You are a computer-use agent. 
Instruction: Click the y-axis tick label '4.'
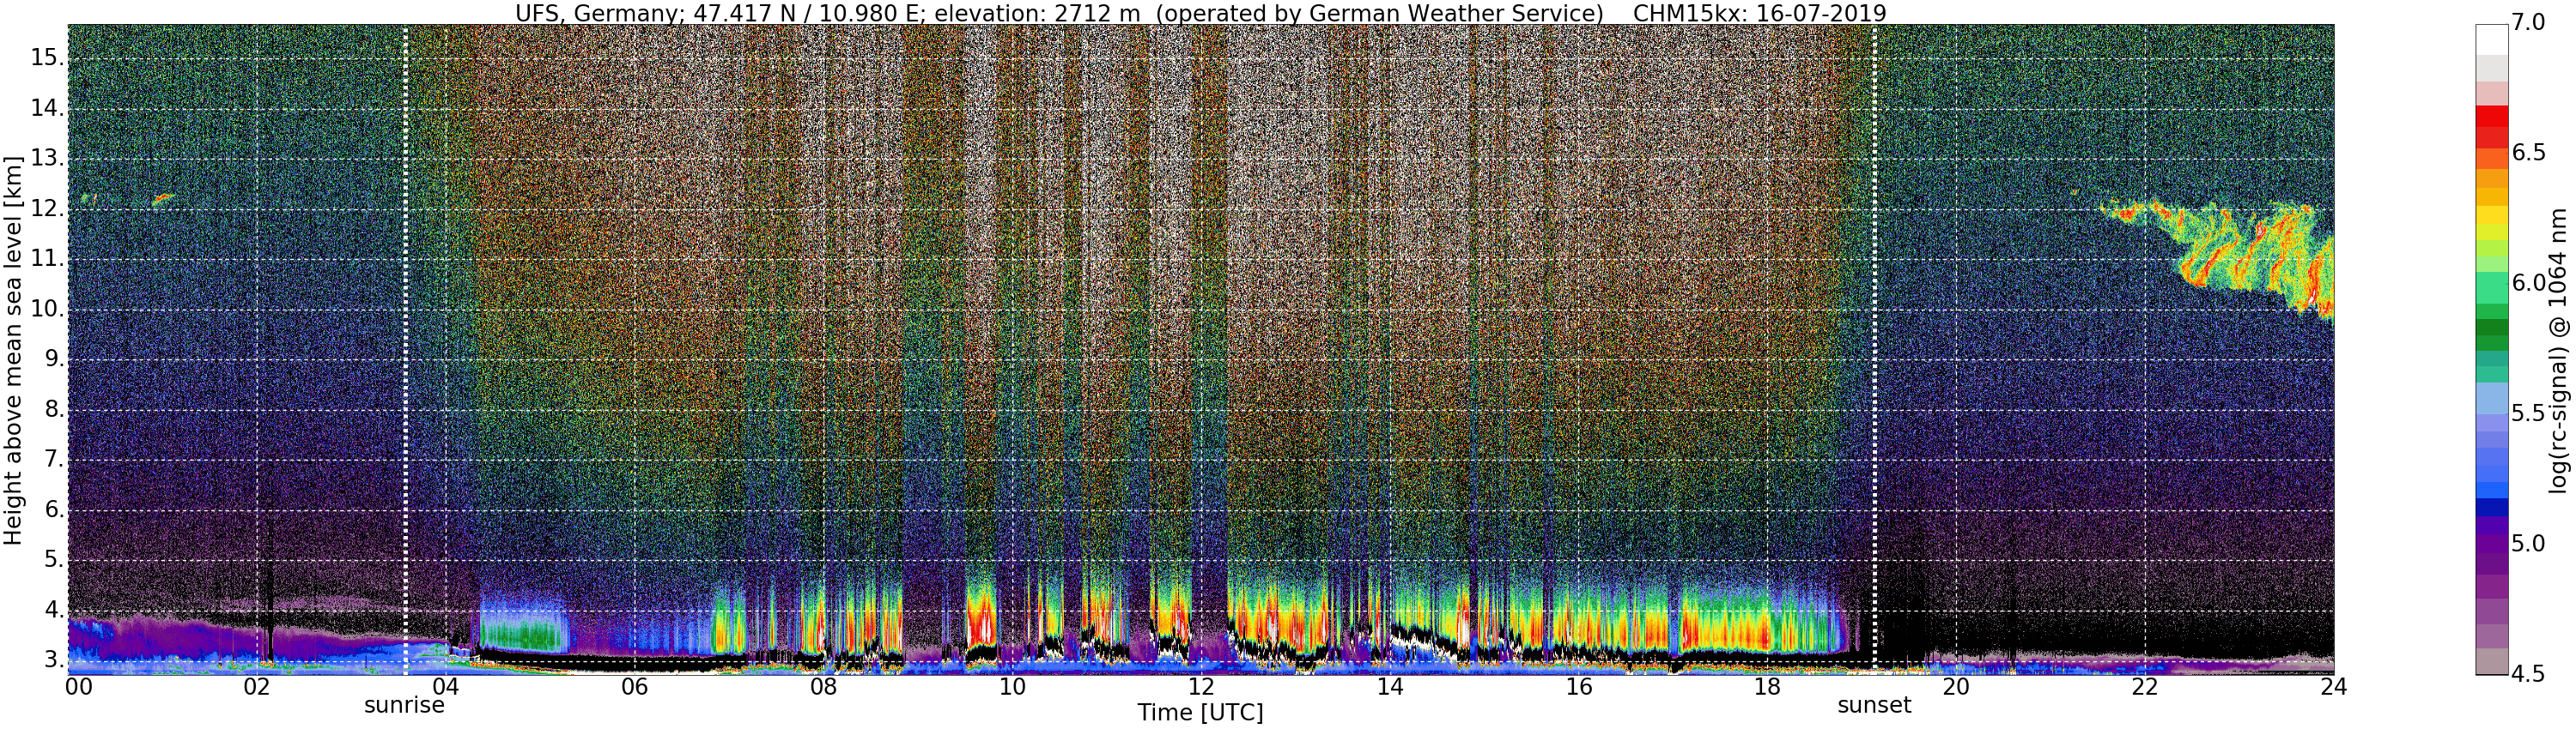54,610
